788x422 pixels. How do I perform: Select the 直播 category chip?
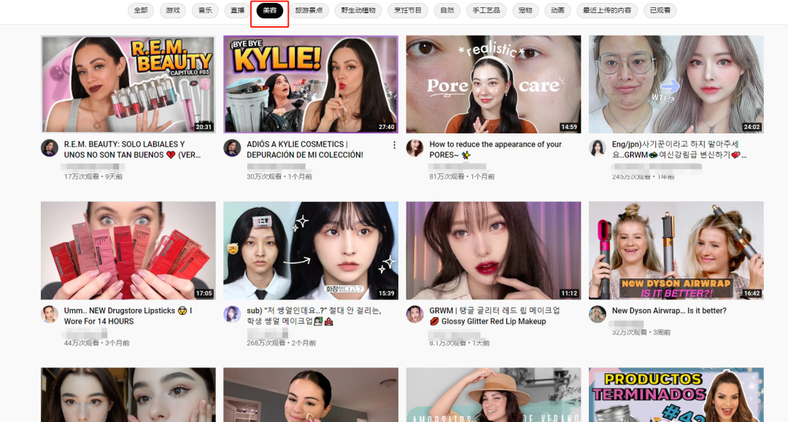[x=237, y=10]
